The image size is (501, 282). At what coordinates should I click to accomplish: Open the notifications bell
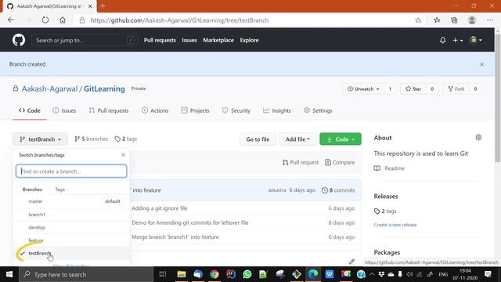pos(442,40)
